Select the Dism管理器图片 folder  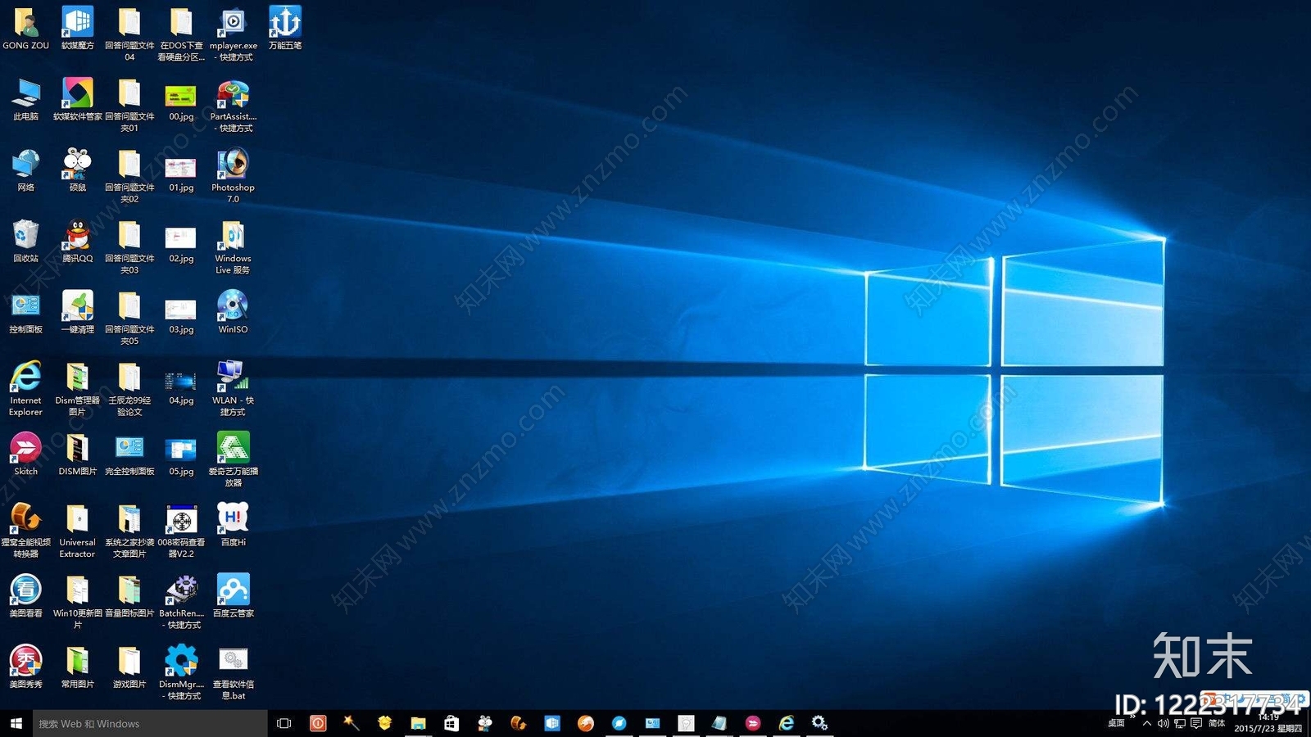pyautogui.click(x=77, y=388)
